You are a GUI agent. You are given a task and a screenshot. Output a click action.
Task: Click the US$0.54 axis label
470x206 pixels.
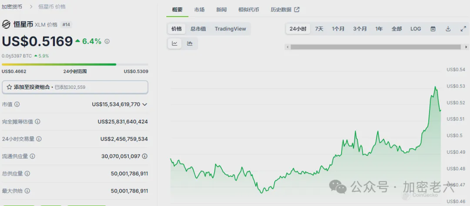pyautogui.click(x=456, y=70)
